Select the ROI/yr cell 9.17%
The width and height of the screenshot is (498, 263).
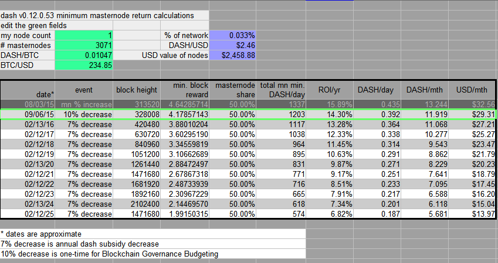tap(329, 174)
